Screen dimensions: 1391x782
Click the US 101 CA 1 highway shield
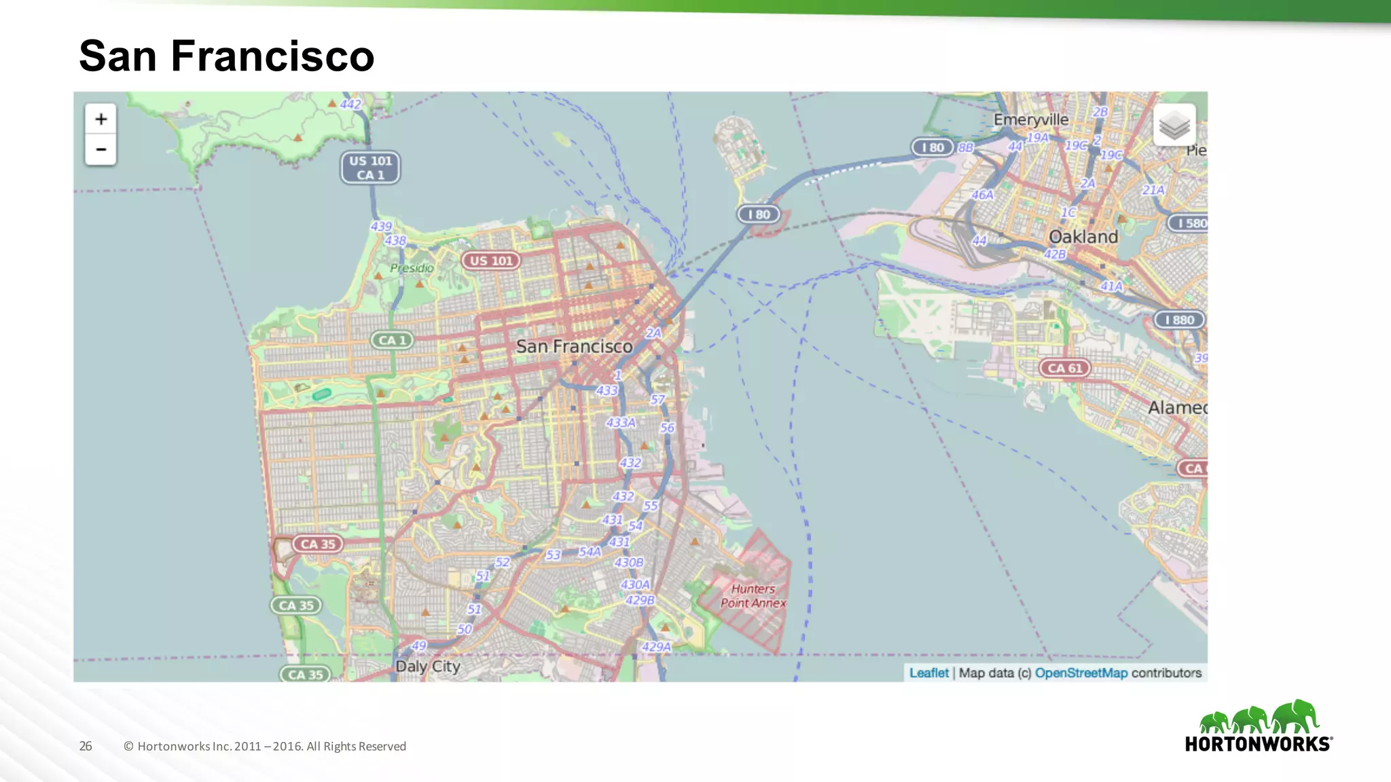click(x=370, y=168)
